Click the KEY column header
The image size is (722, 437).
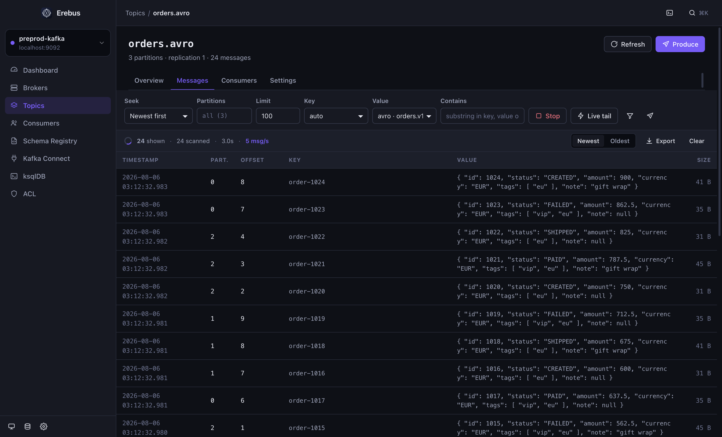tap(295, 160)
